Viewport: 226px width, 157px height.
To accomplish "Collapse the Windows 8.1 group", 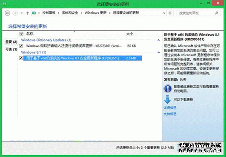I will click(x=159, y=52).
